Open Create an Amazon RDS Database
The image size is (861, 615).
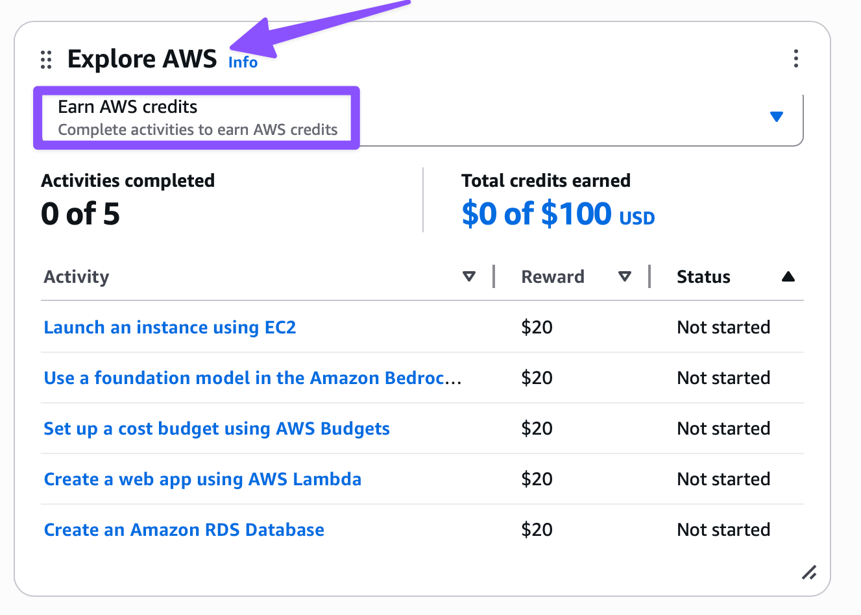[184, 530]
